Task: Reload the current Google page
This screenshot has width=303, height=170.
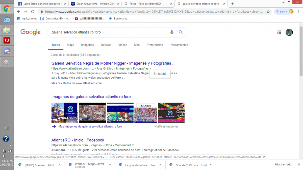Action: [x=33, y=12]
